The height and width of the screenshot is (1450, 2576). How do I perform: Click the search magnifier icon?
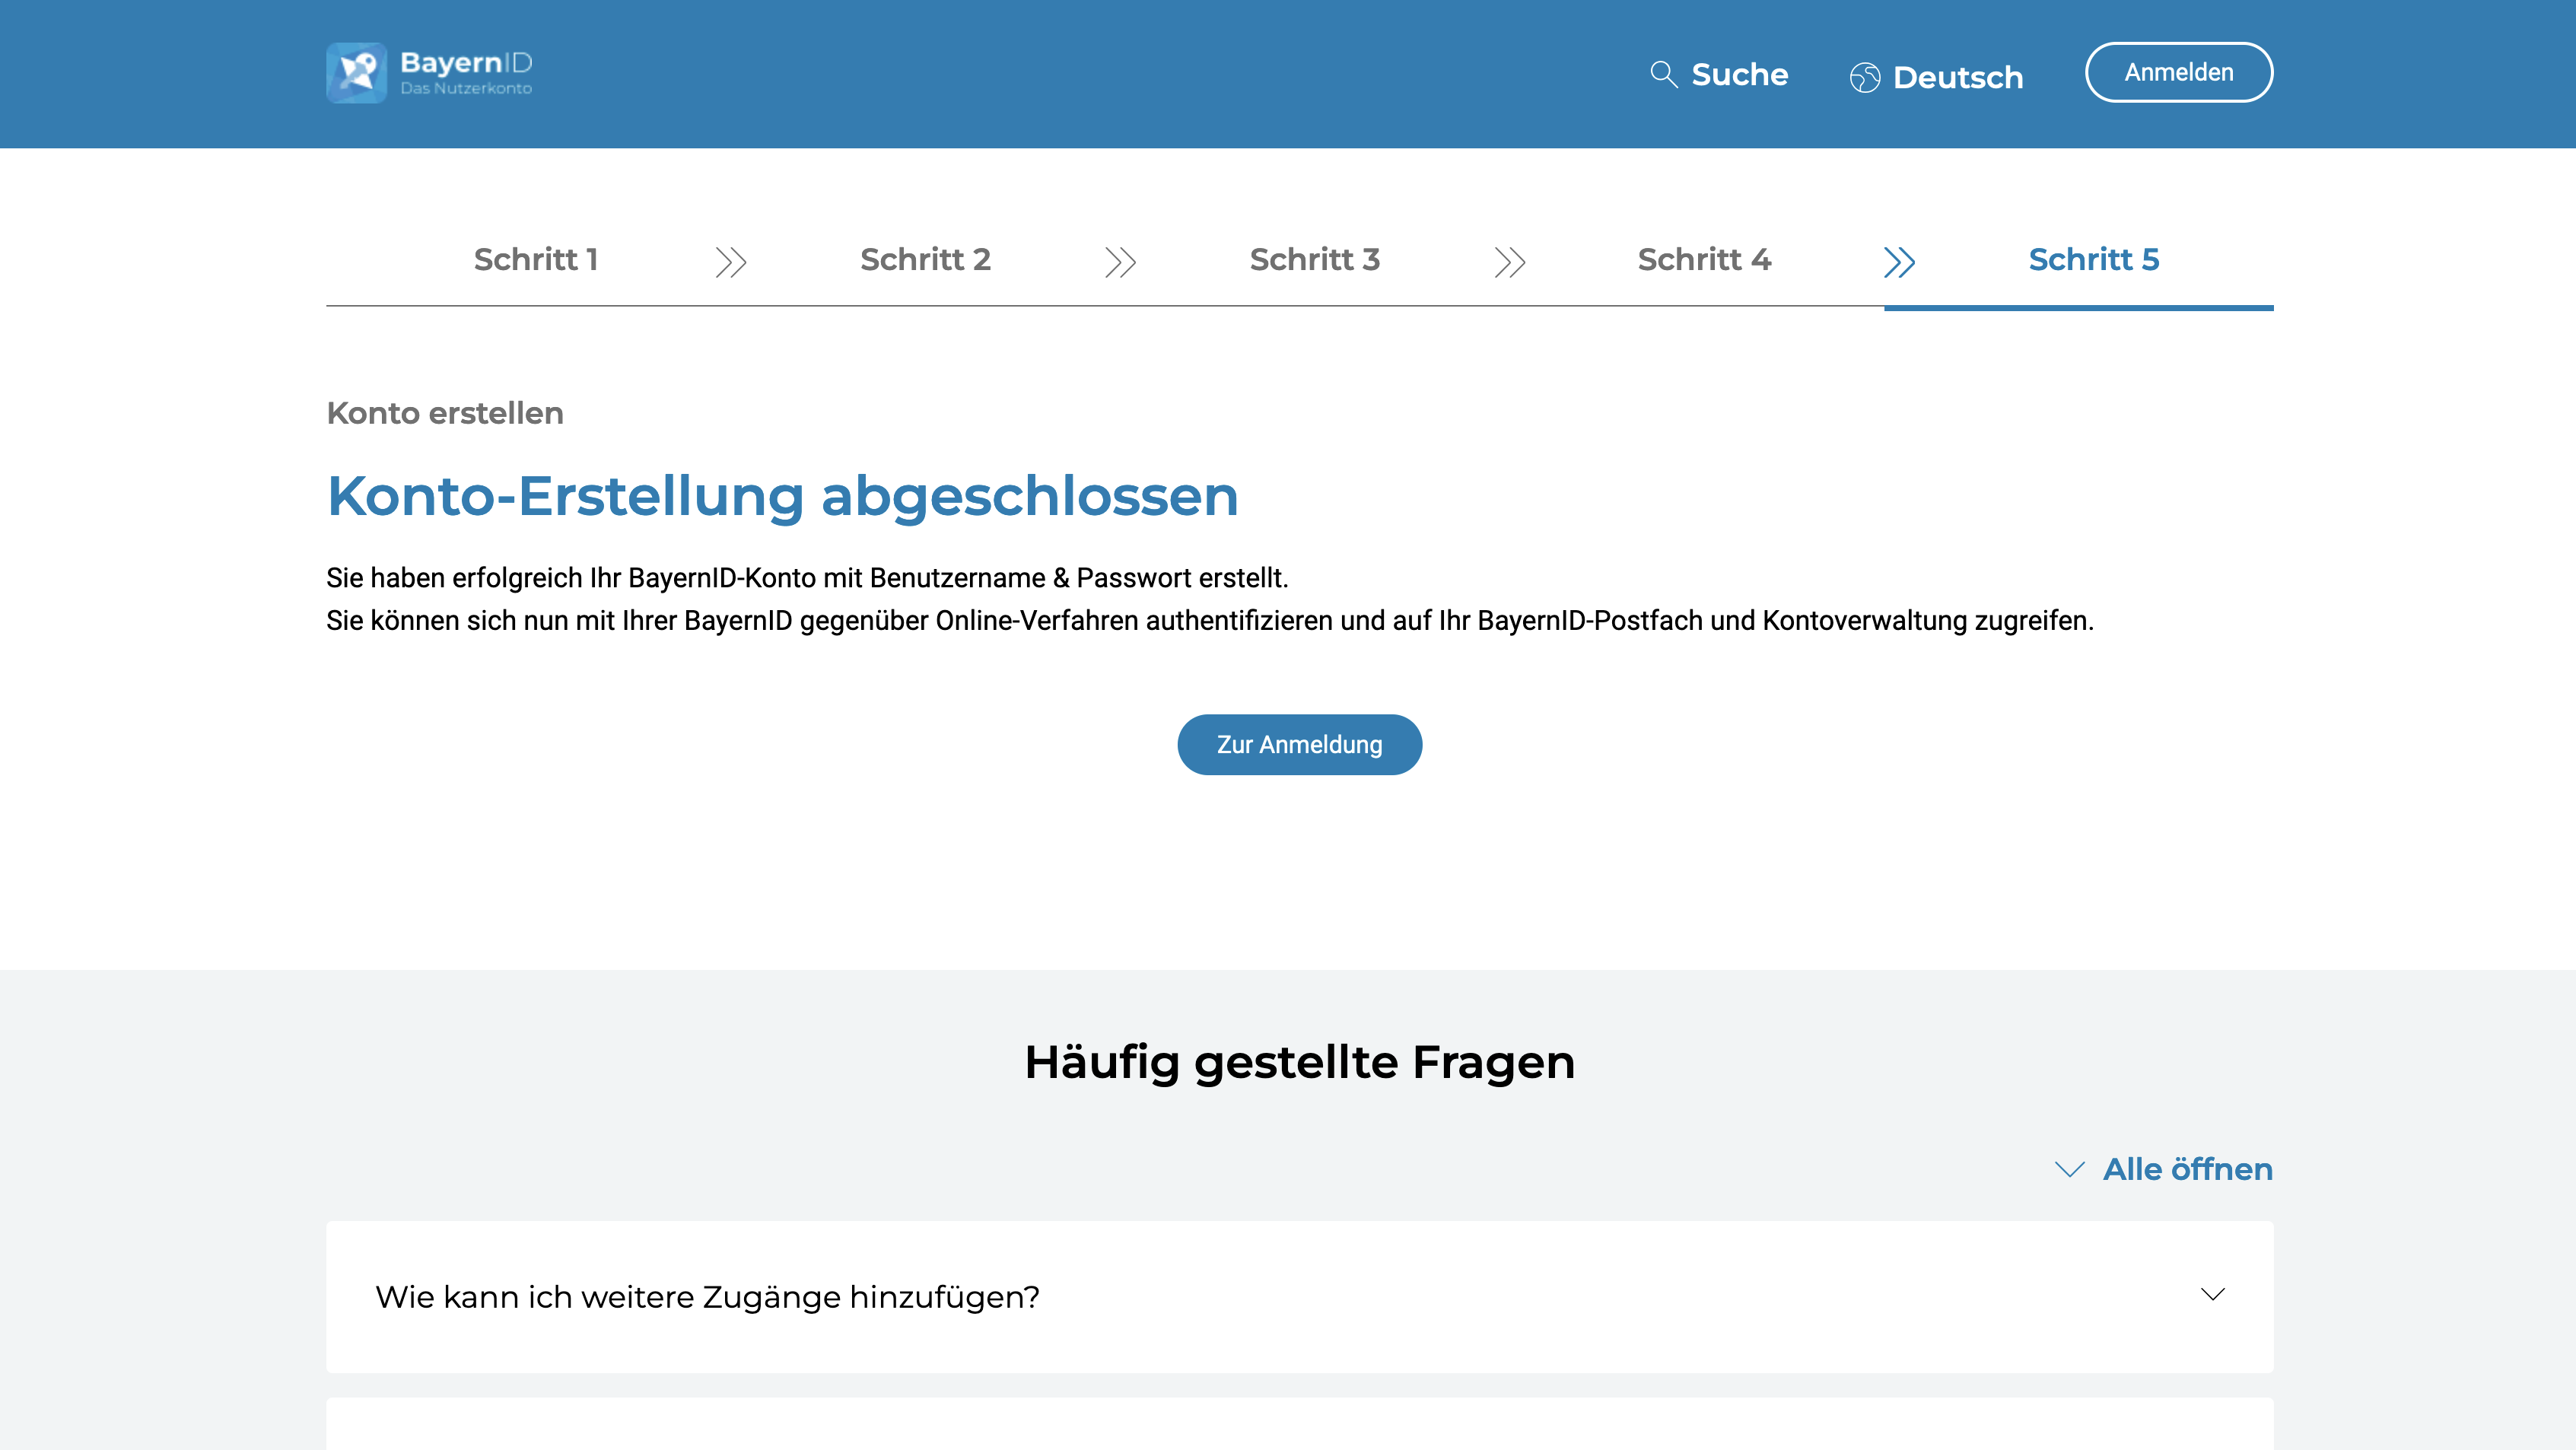coord(1663,75)
